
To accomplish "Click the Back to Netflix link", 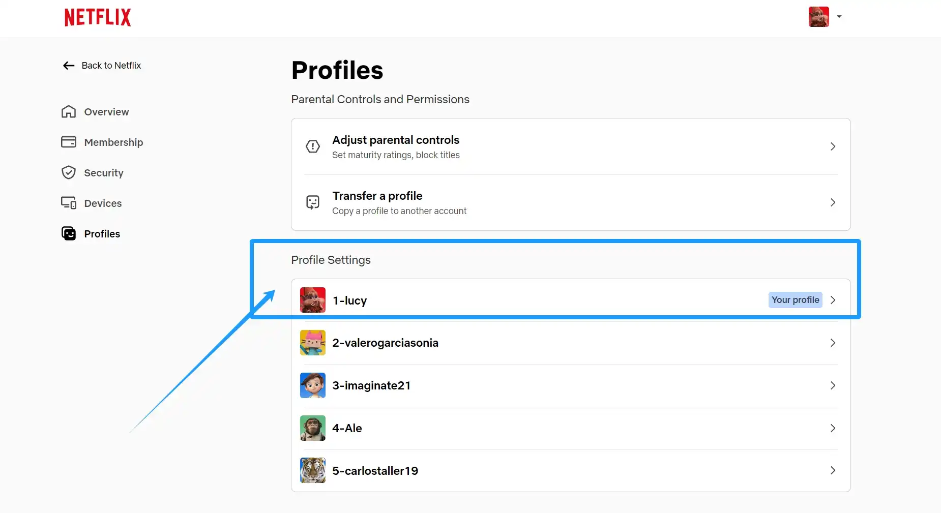I will point(111,66).
